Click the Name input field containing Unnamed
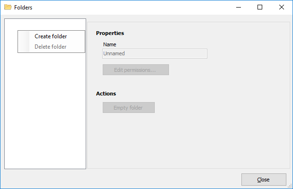This screenshot has height=189, width=293. (x=155, y=53)
